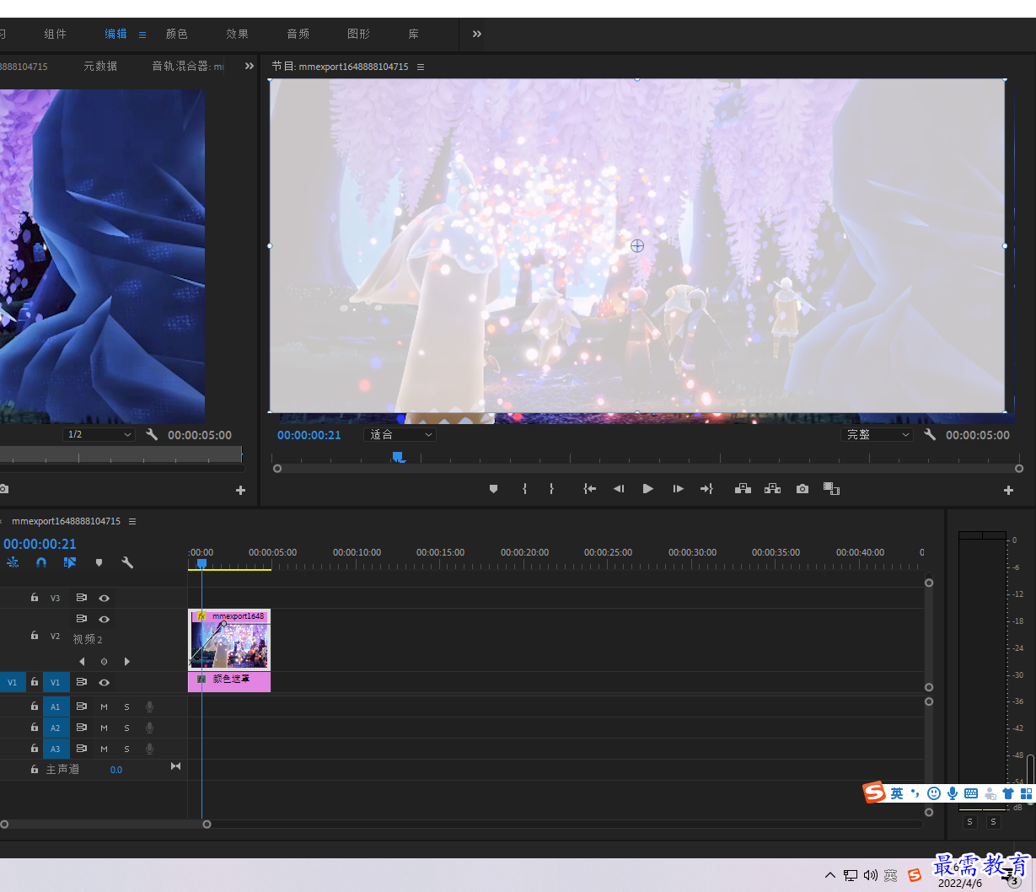The image size is (1036, 892).
Task: Play the sequence in Program monitor
Action: click(648, 489)
